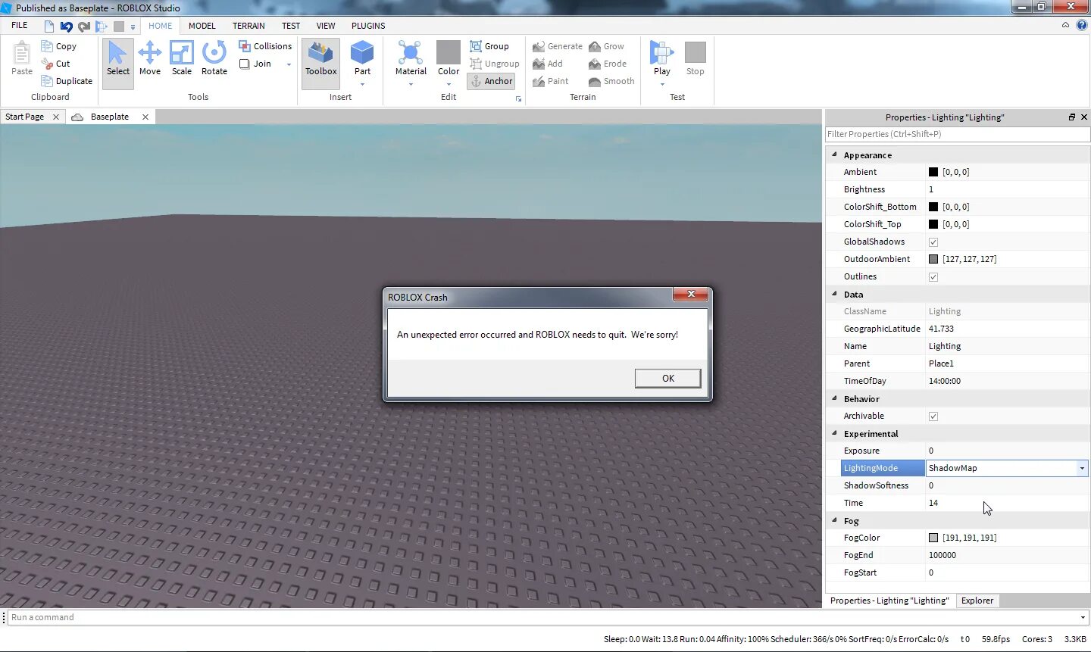Viewport: 1091px width, 652px height.
Task: Edit the TimeOfDay value field
Action: coord(1007,382)
